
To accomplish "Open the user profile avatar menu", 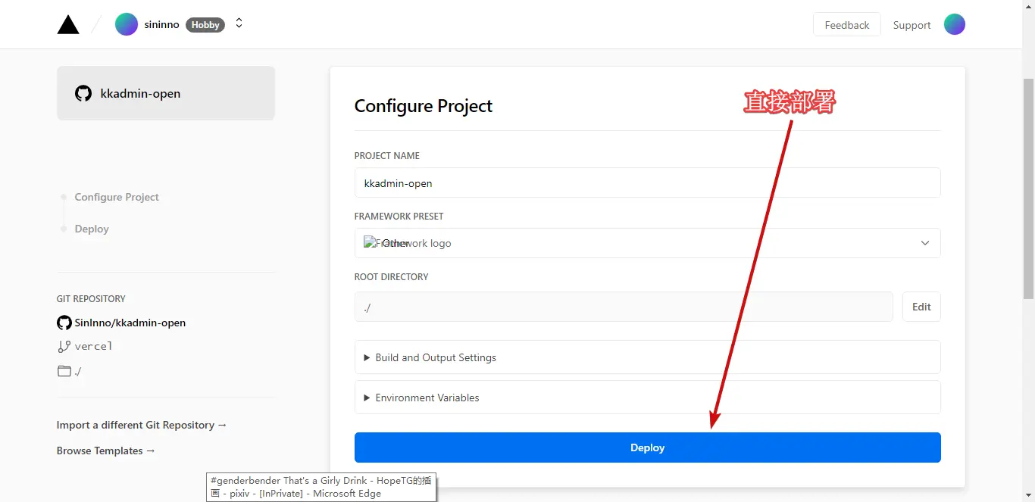I will 955,24.
